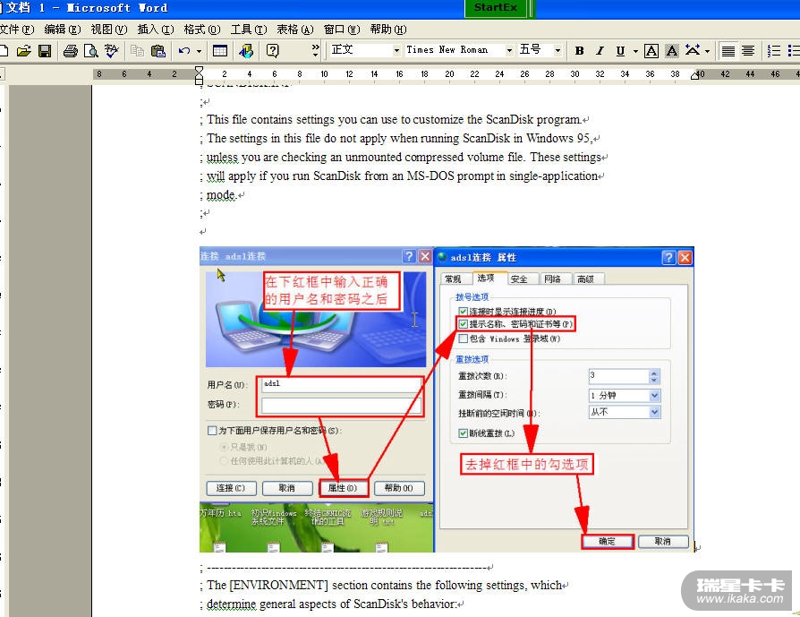
Task: Open the 表格(A) menu
Action: pos(295,30)
